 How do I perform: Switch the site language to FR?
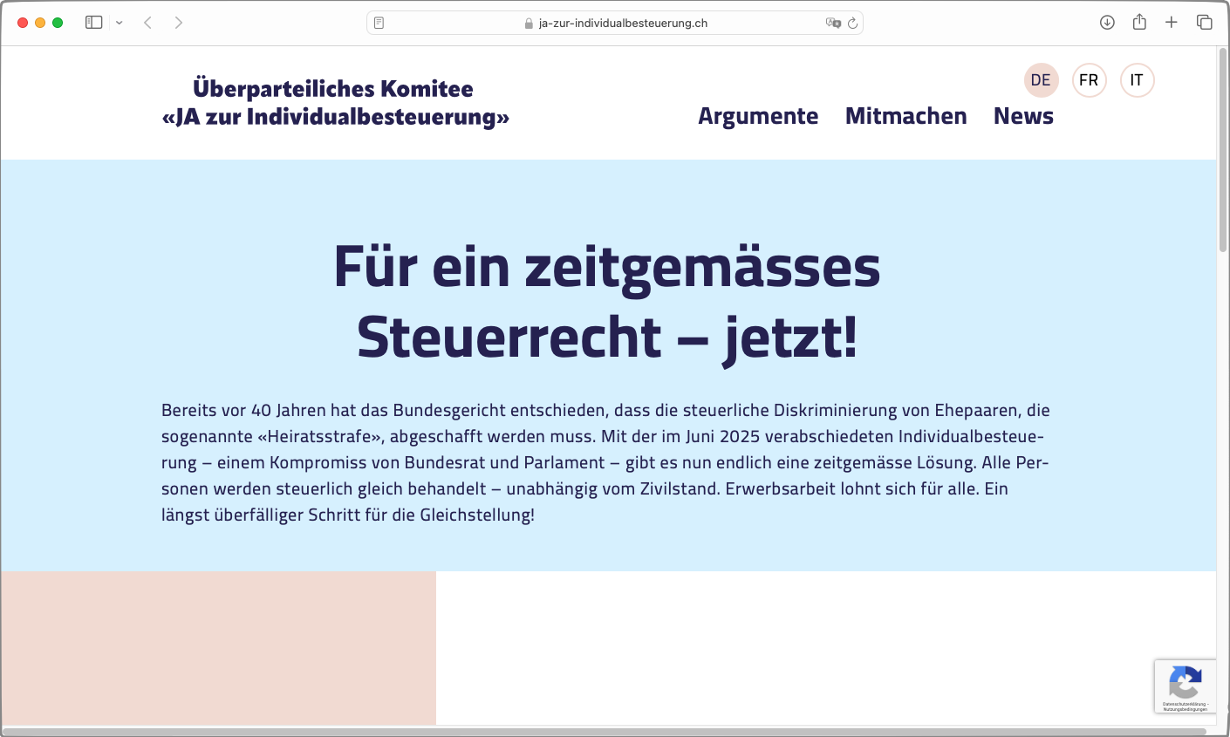[x=1089, y=80]
